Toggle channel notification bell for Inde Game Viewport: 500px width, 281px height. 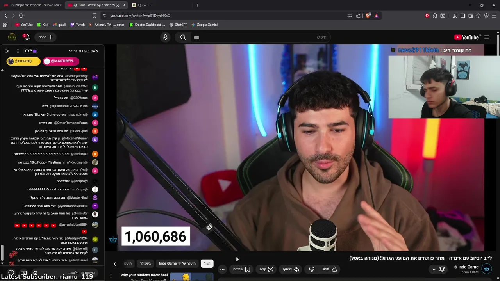442,269
